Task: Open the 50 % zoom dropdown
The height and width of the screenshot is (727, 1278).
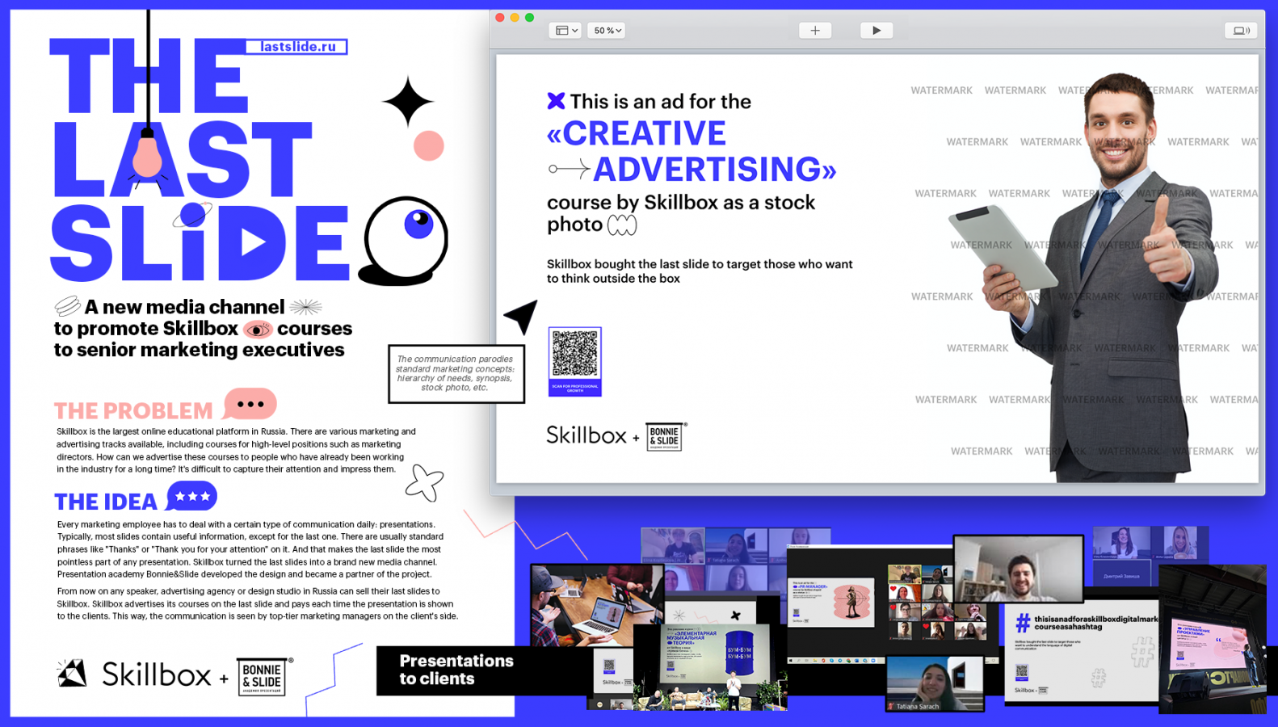Action: [x=607, y=31]
